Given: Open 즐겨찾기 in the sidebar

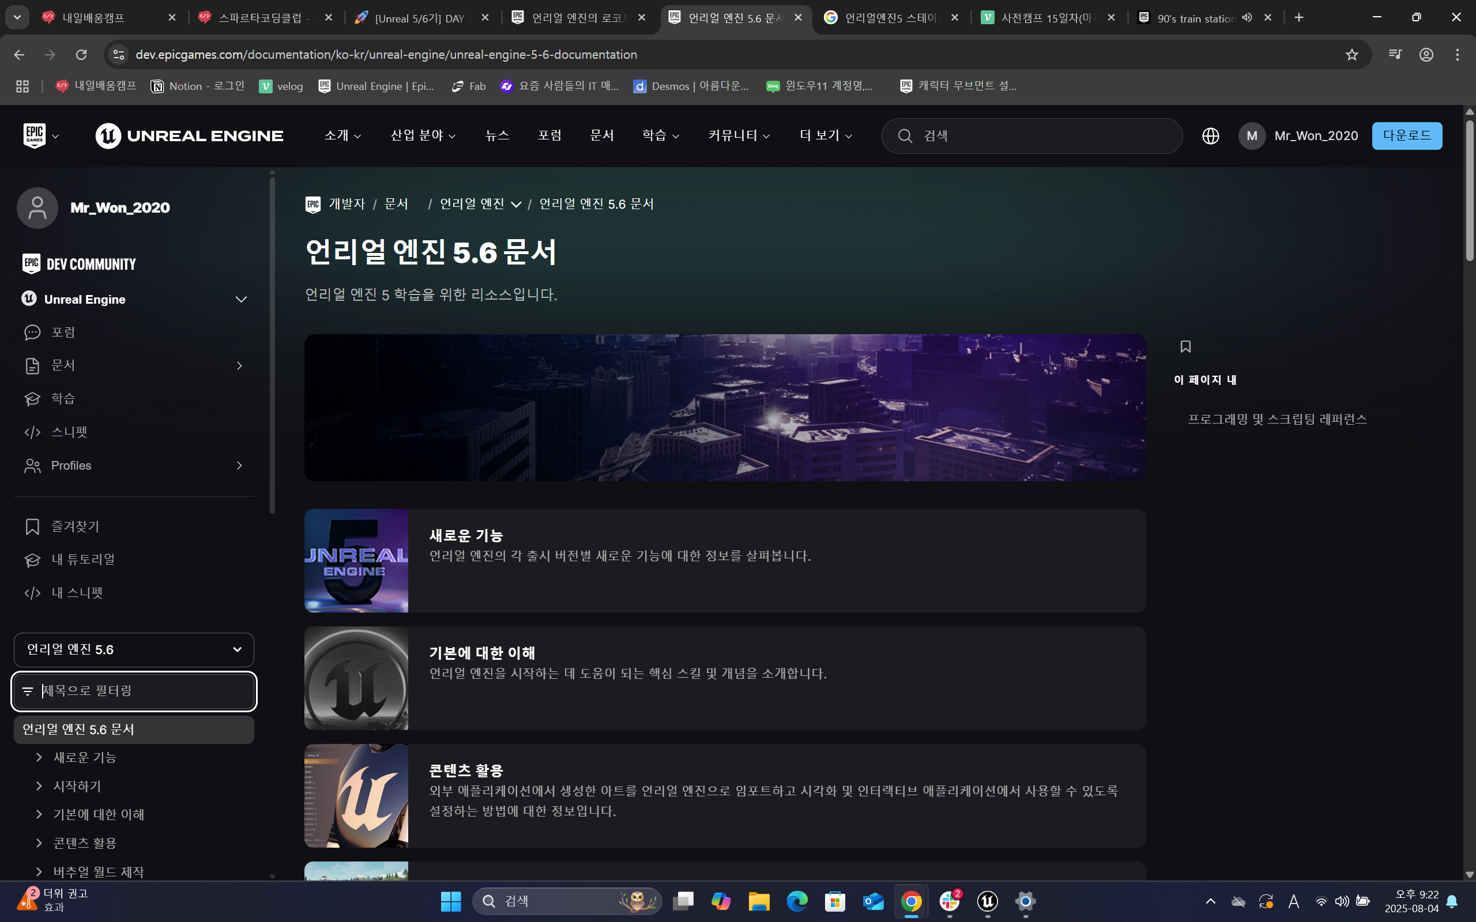Looking at the screenshot, I should tap(75, 527).
